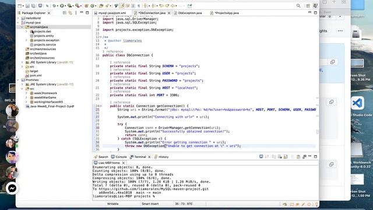Expand the week3homework package
The height and width of the screenshot is (210, 373).
pyautogui.click(x=26, y=93)
